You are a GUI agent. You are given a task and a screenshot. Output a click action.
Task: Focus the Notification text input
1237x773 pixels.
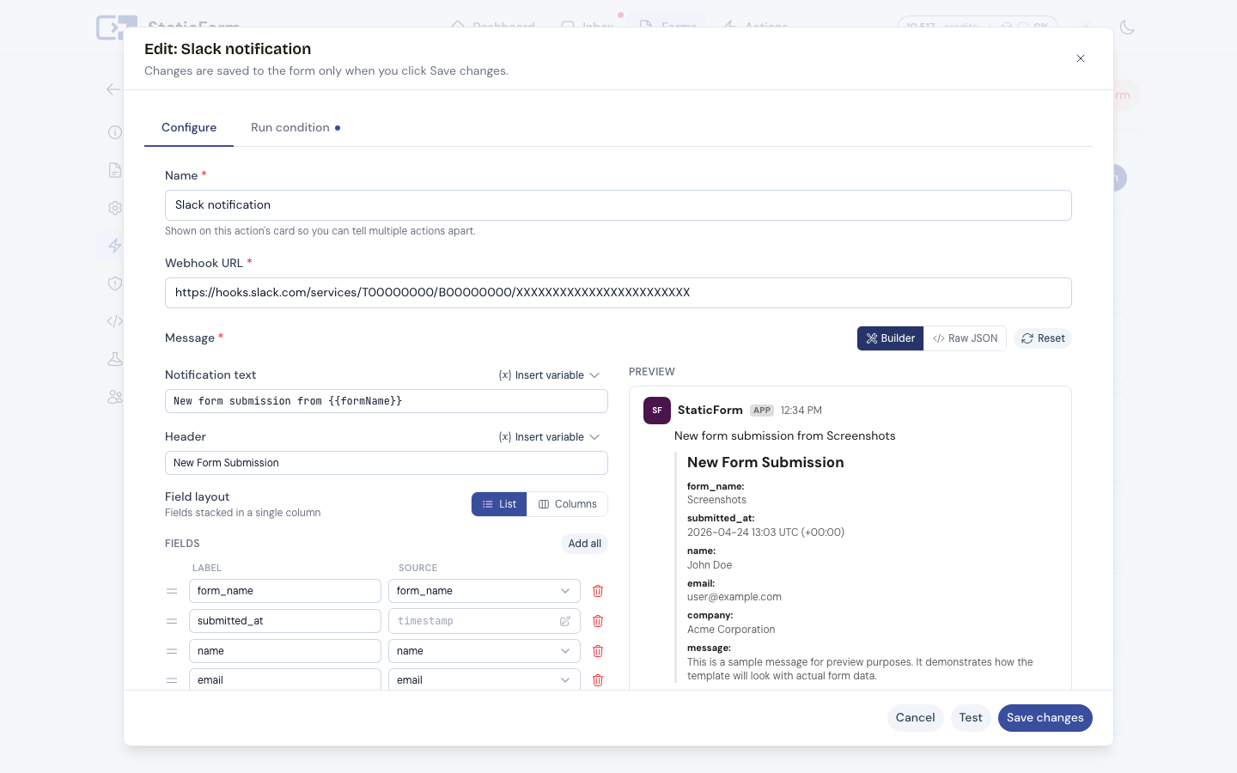point(387,401)
